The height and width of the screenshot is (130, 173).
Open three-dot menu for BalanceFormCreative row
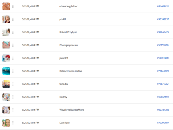click(13, 71)
